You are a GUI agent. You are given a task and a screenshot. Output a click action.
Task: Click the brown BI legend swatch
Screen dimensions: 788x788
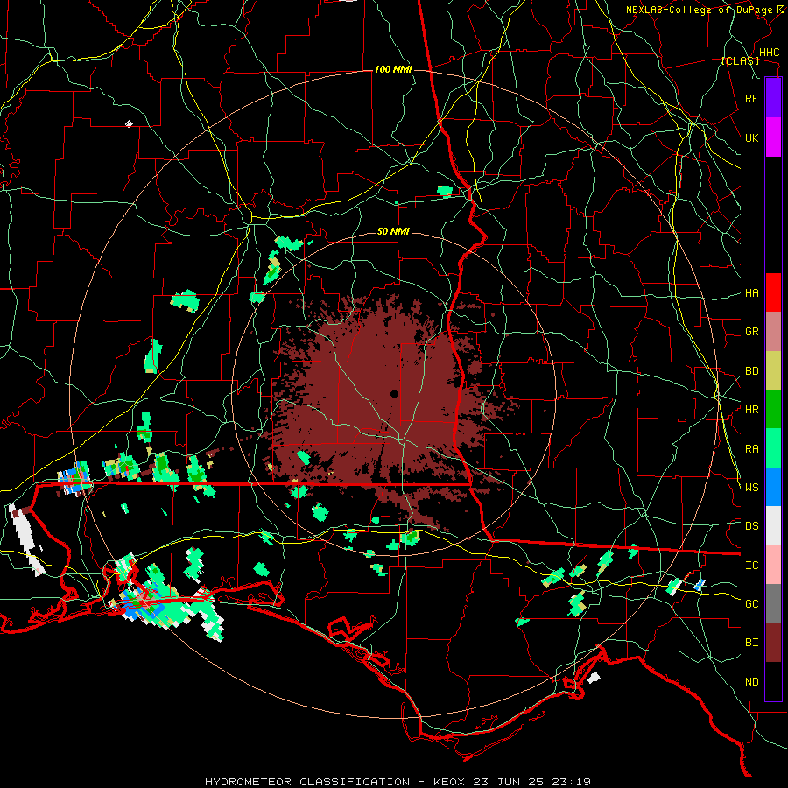click(x=773, y=643)
